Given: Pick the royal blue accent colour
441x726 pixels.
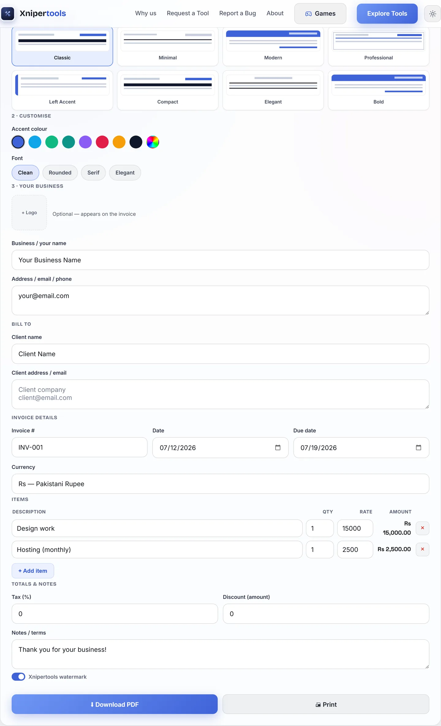Looking at the screenshot, I should click(x=18, y=142).
